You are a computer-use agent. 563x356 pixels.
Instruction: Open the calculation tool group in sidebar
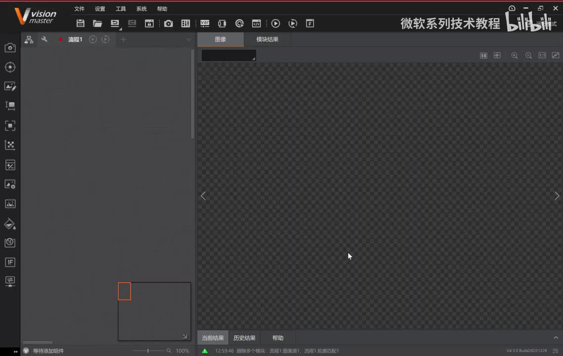10,165
